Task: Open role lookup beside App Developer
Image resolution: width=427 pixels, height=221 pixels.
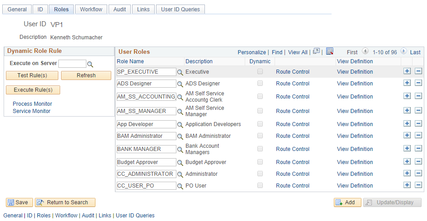Action: (180, 124)
